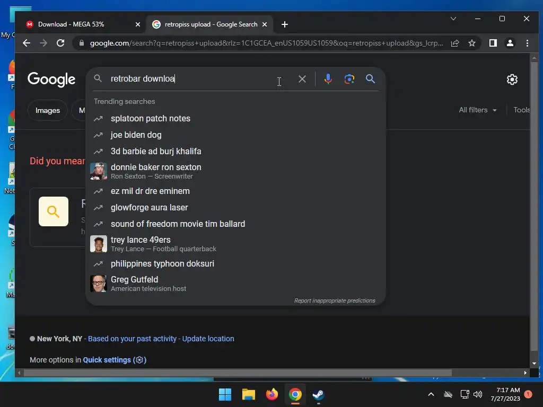The height and width of the screenshot is (407, 543).
Task: Reload the current page
Action: coord(60,43)
